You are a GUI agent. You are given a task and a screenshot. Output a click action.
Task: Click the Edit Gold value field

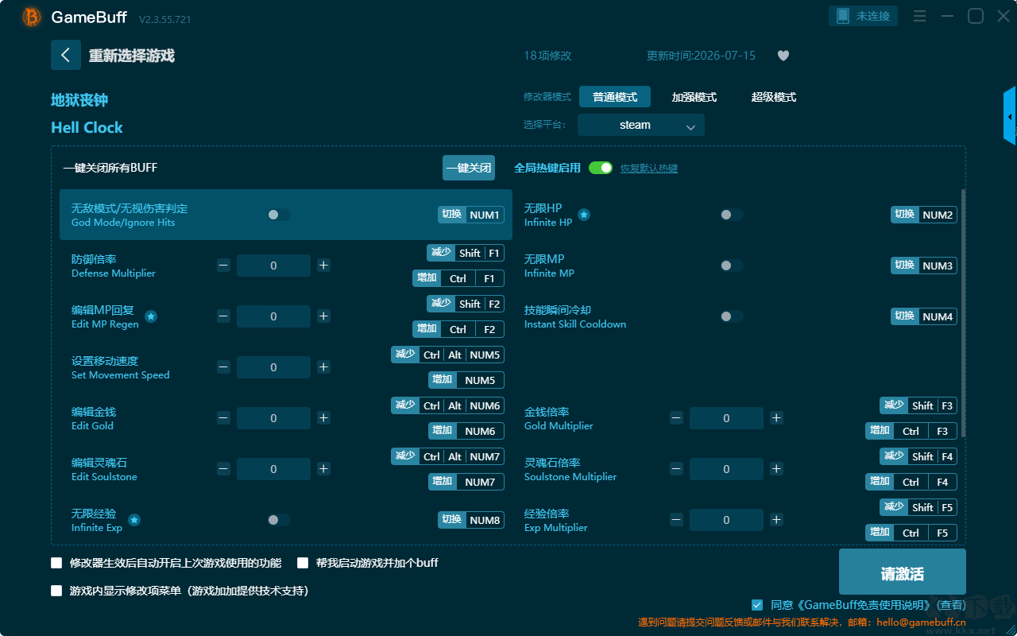[273, 418]
